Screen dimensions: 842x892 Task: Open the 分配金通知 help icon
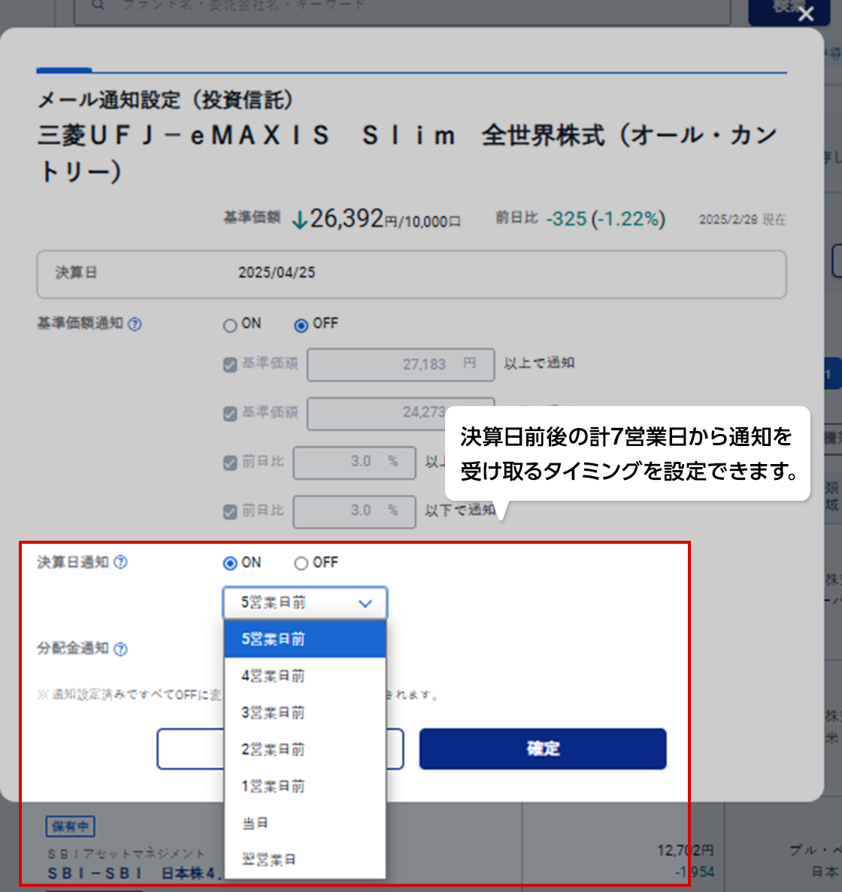(120, 649)
